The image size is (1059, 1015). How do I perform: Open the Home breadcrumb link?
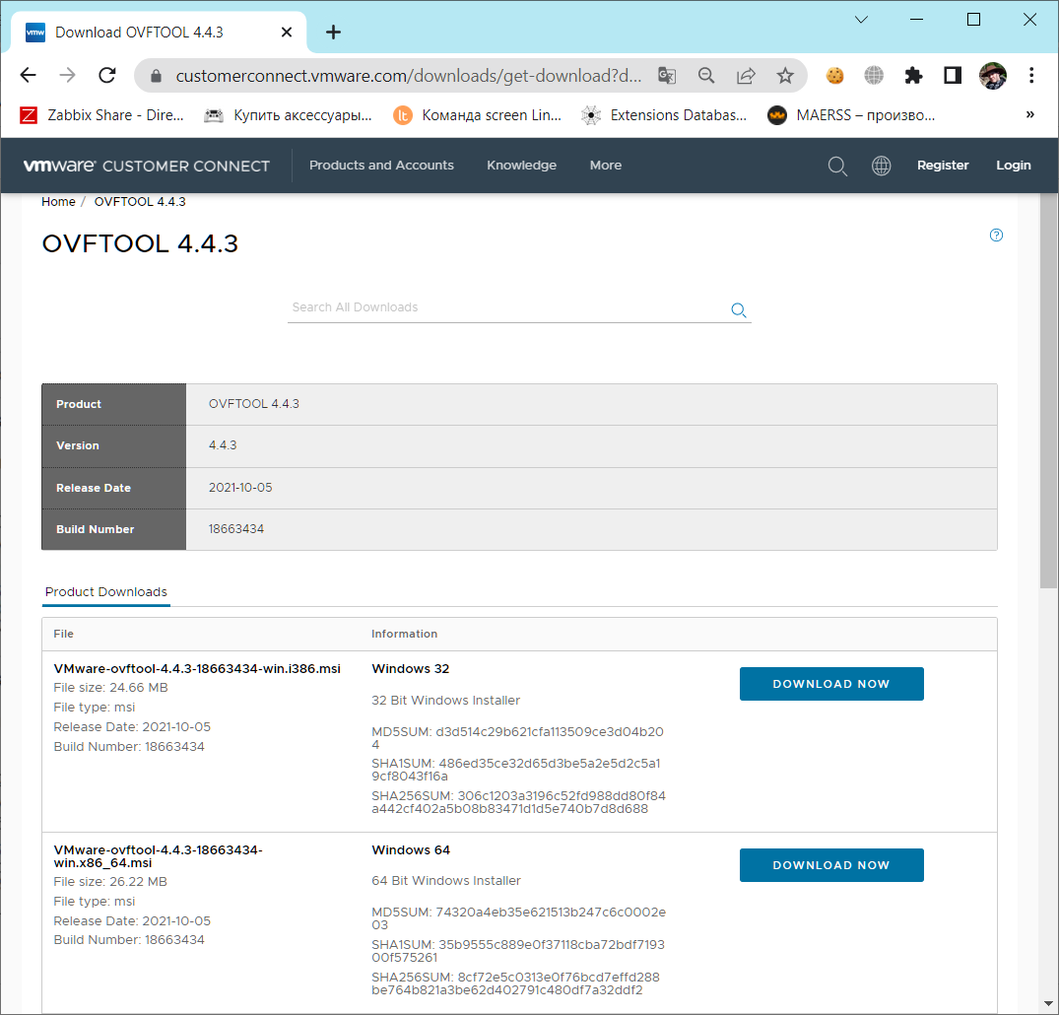point(58,201)
